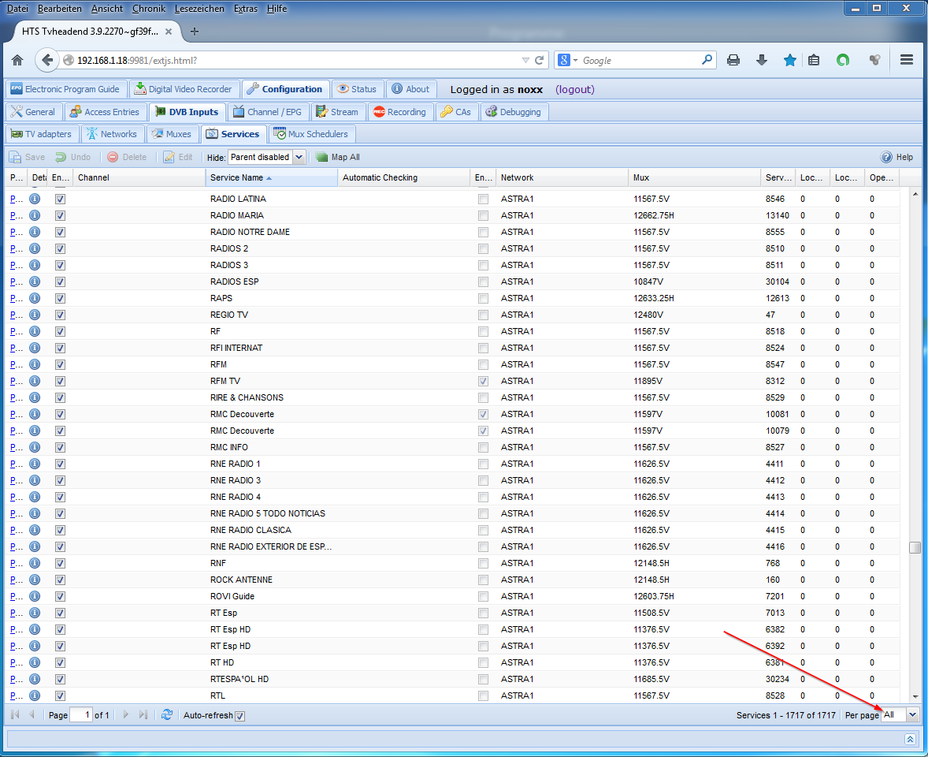Image resolution: width=928 pixels, height=757 pixels.
Task: Open details info icon for RFM TV
Action: tap(35, 382)
